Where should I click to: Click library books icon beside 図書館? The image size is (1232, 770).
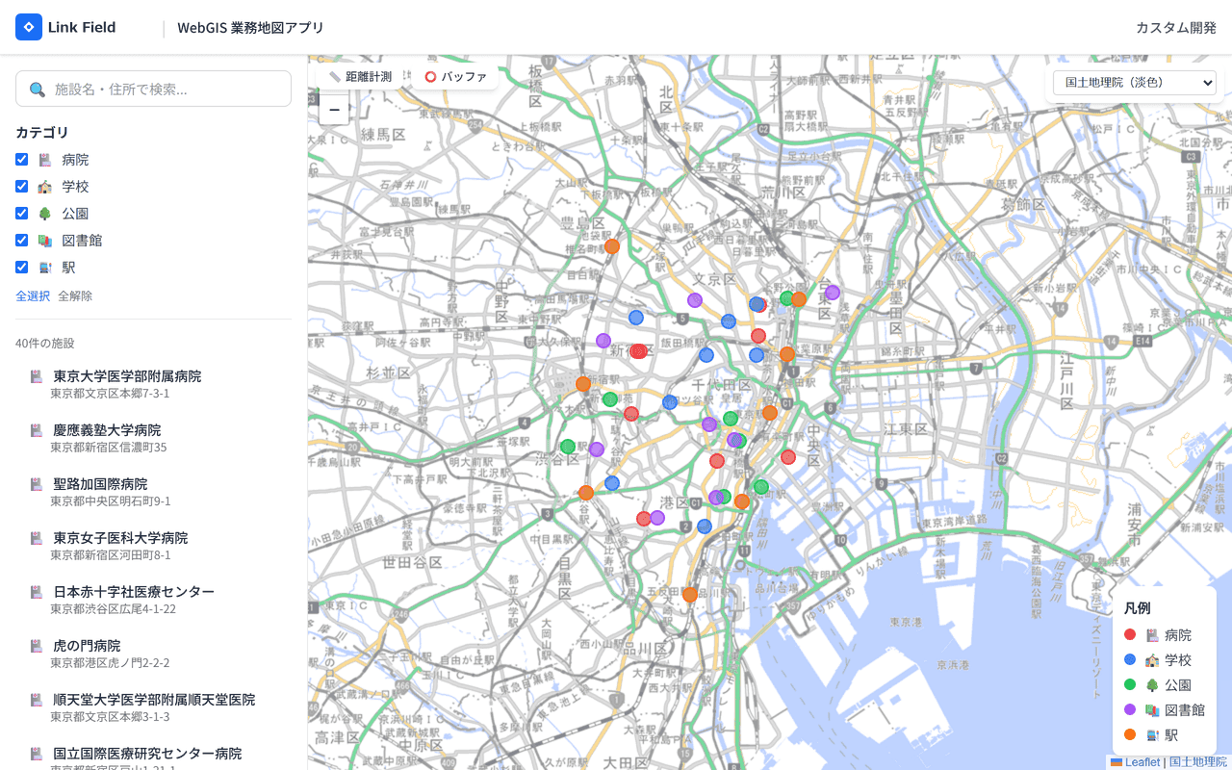click(x=44, y=241)
